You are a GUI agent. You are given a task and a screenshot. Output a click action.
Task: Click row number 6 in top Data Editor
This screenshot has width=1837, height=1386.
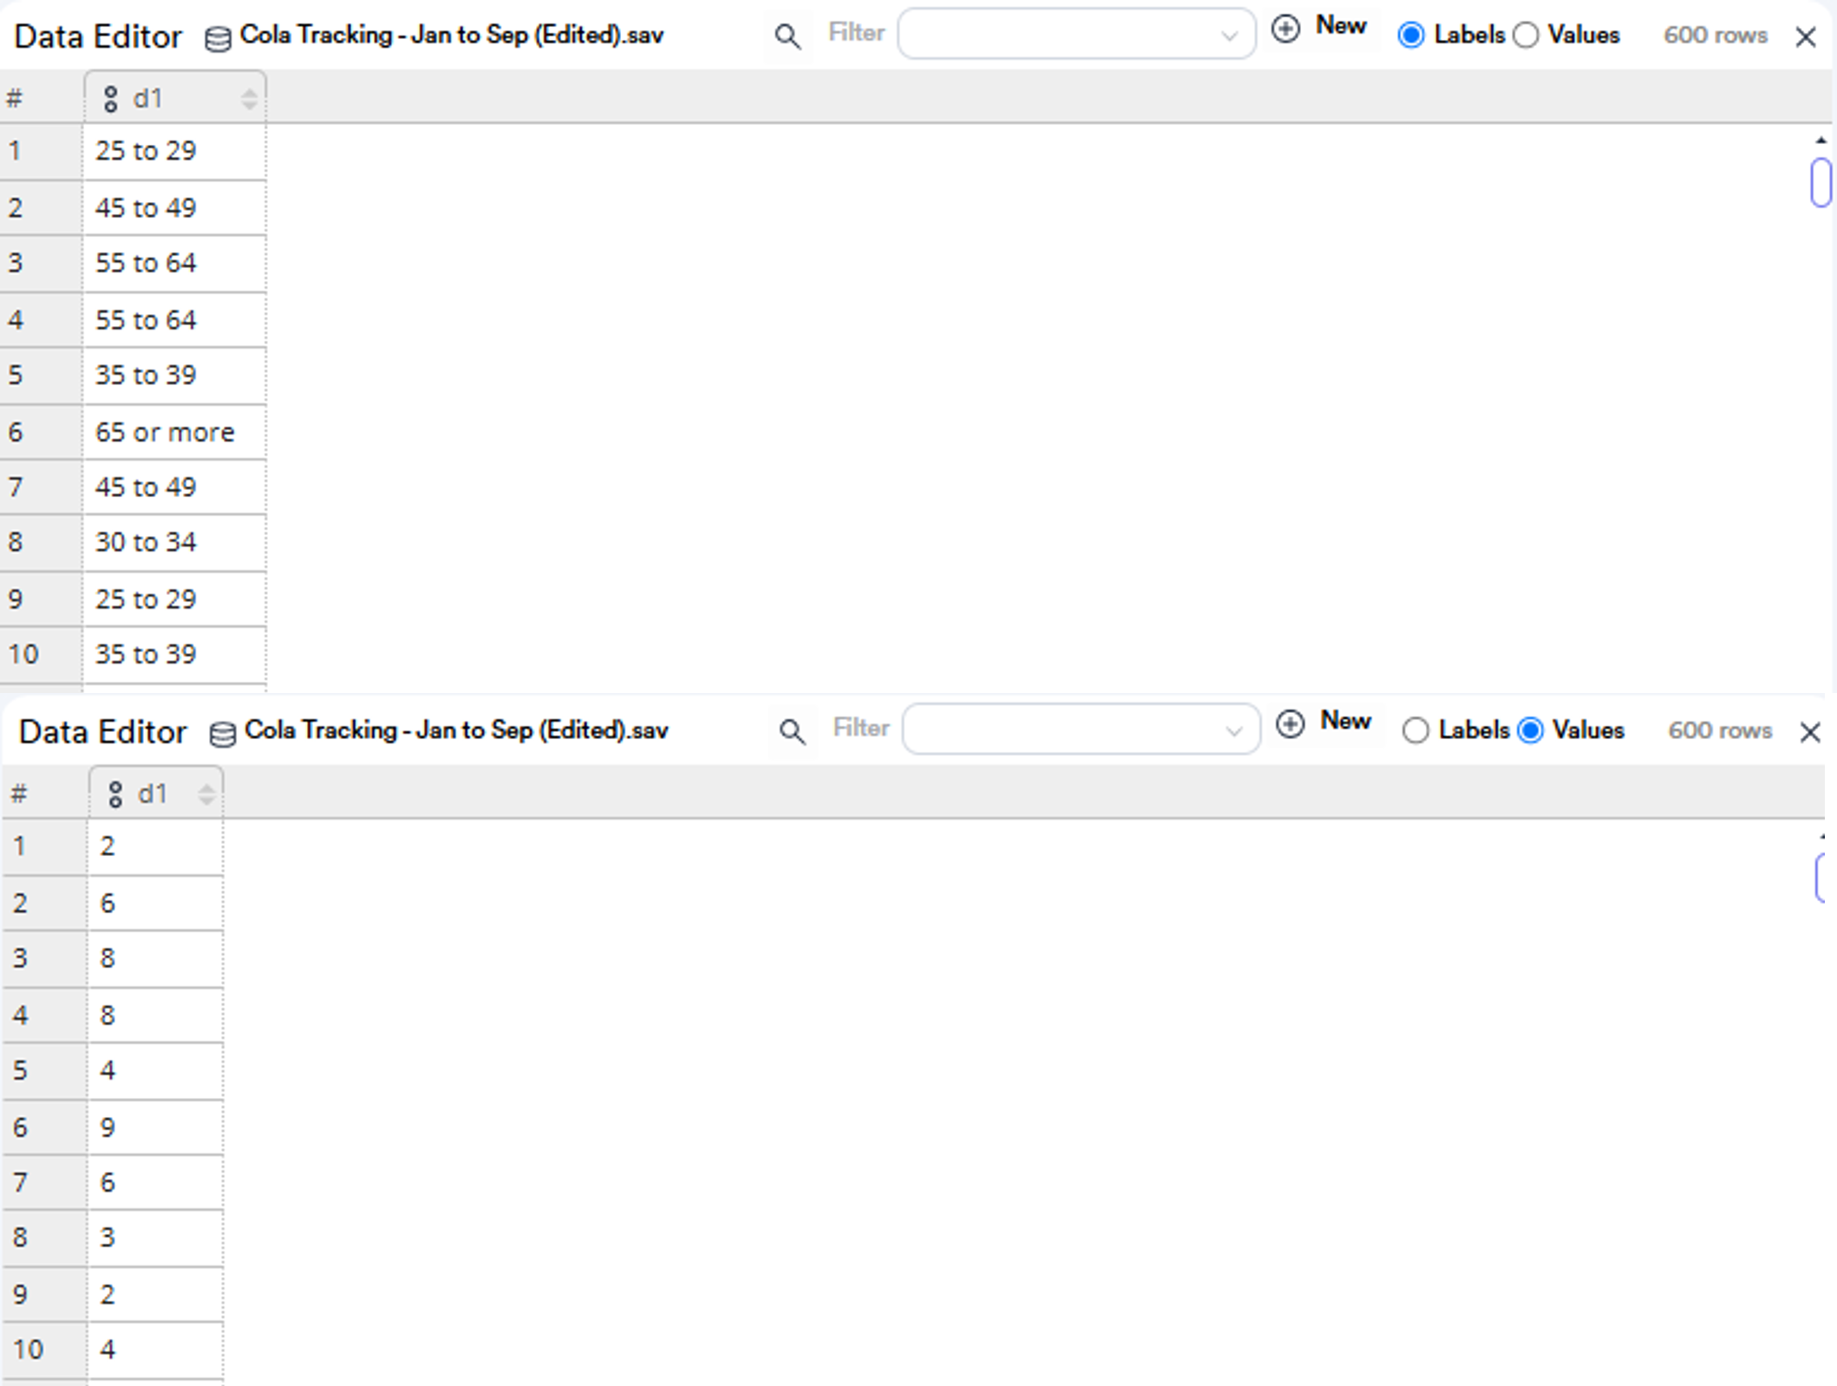point(41,432)
